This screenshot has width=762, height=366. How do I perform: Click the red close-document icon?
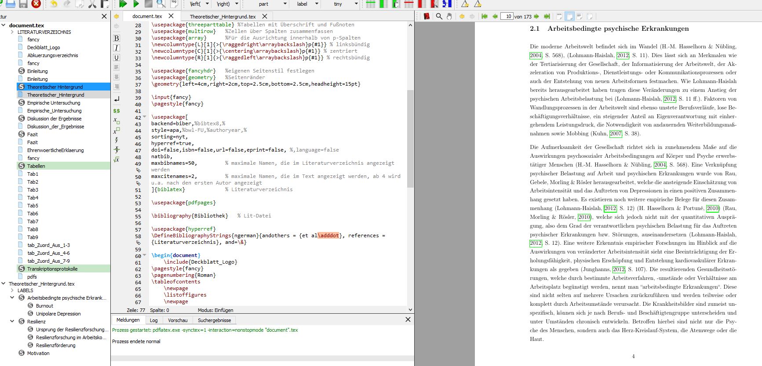coord(36,4)
